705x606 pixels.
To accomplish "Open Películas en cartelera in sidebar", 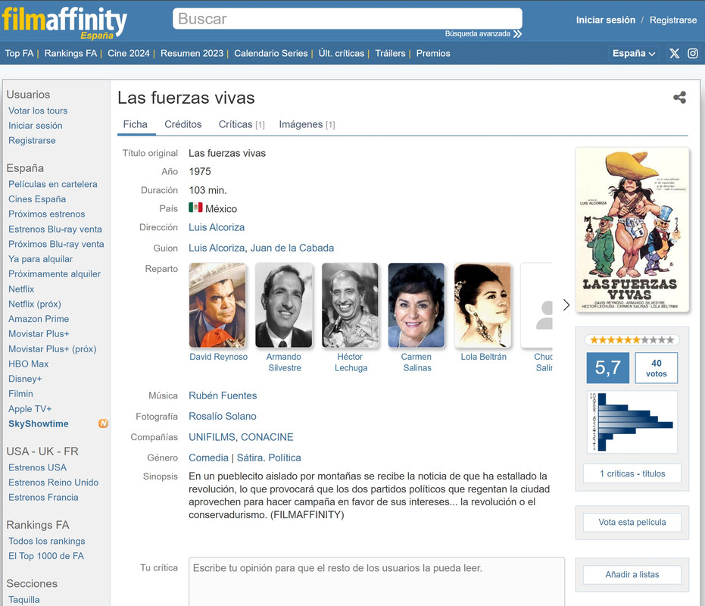I will (52, 184).
